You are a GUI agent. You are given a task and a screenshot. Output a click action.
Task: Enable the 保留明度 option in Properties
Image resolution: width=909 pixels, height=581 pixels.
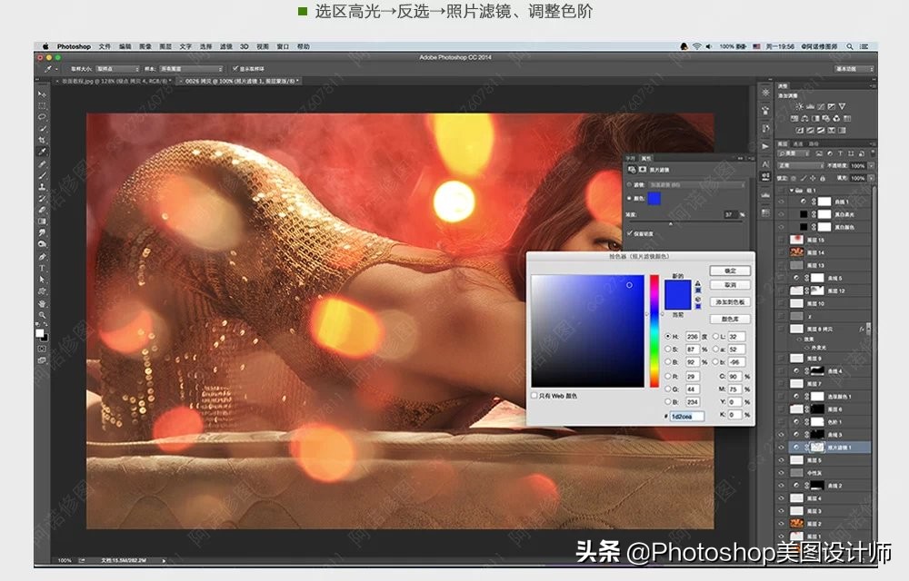630,231
